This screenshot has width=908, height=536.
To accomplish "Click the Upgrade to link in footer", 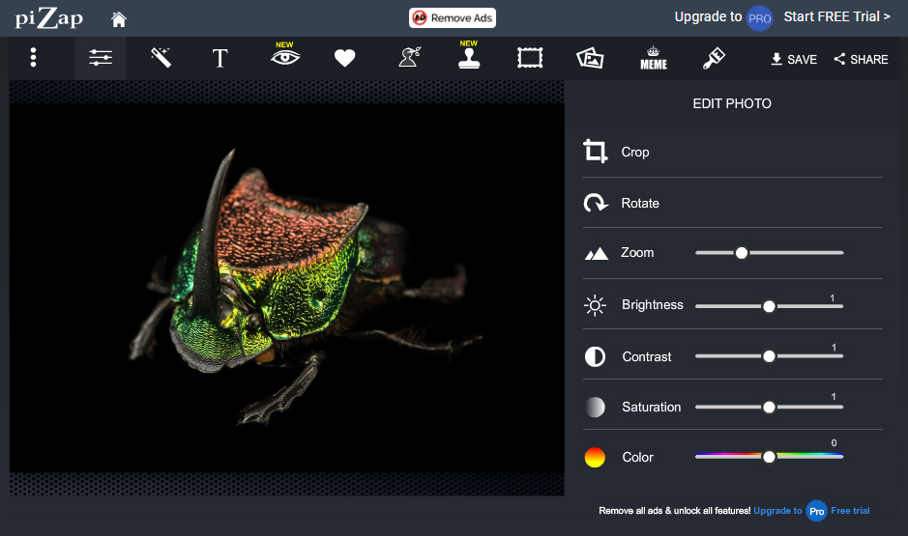I will point(777,511).
